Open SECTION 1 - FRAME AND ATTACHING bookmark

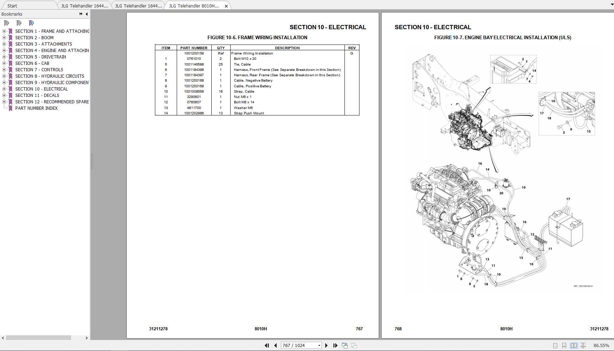point(52,31)
